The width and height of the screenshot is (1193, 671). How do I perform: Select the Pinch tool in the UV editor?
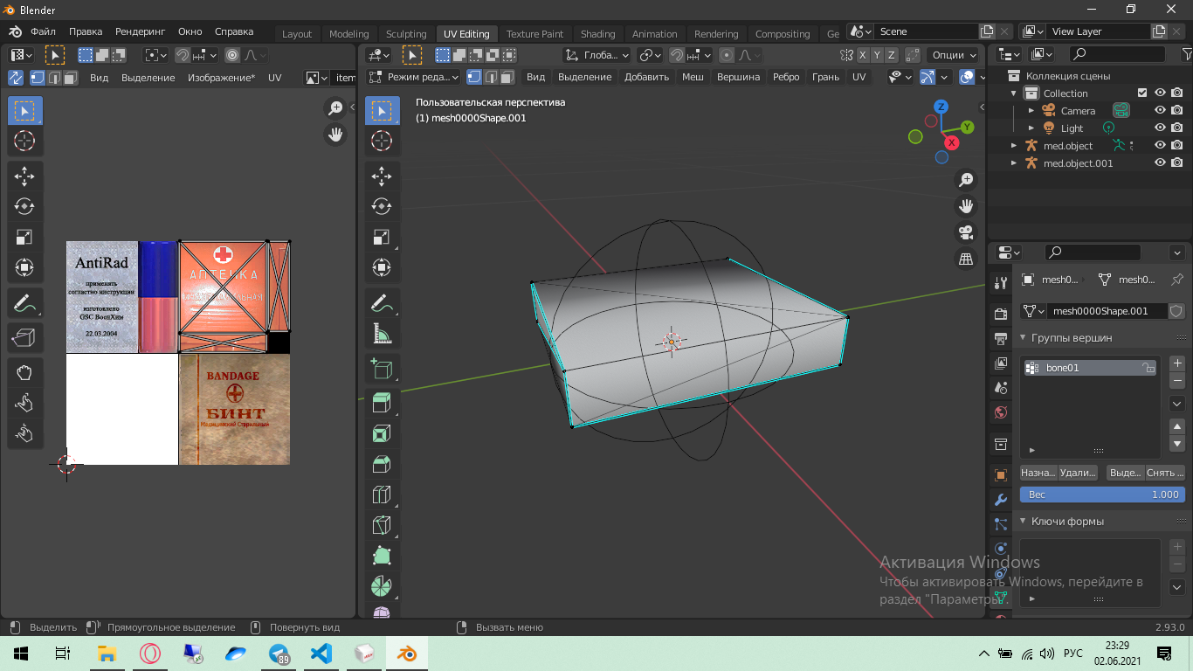click(x=24, y=432)
